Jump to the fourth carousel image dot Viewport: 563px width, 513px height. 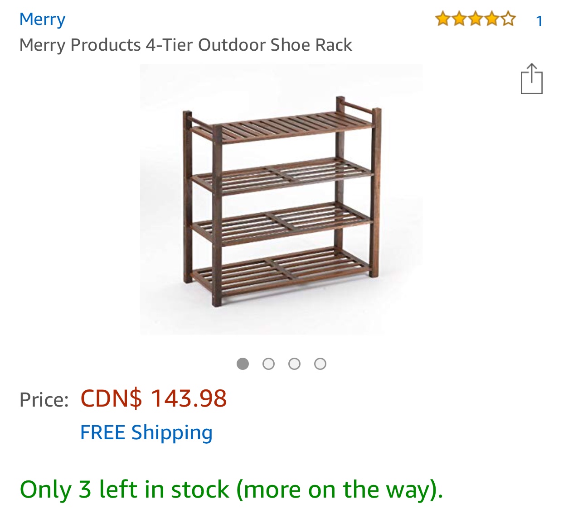click(x=320, y=364)
